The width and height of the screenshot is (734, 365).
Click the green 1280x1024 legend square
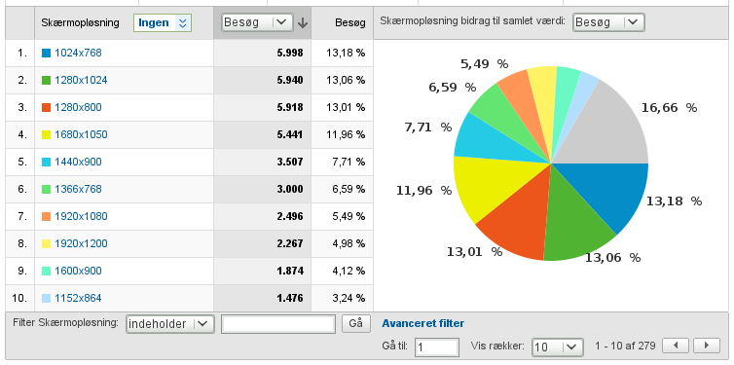click(46, 81)
